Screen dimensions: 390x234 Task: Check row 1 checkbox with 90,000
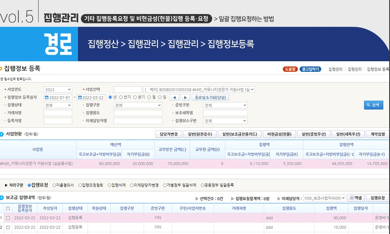pos(8,218)
